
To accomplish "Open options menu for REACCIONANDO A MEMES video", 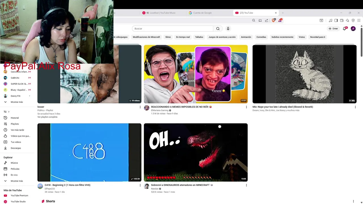I will pos(246,107).
